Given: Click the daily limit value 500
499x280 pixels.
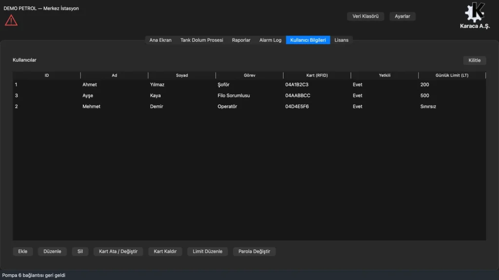Looking at the screenshot, I should point(424,96).
